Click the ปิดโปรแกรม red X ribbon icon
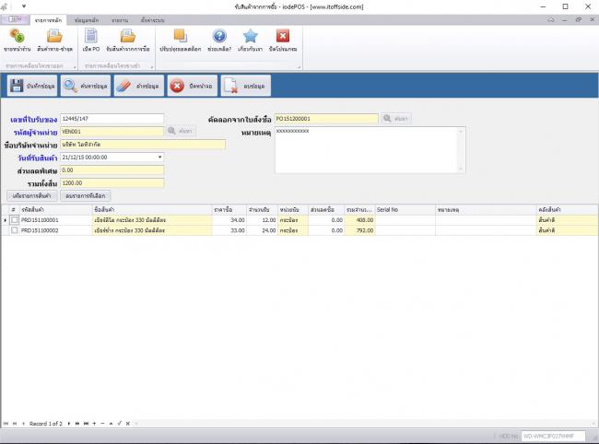 point(283,40)
